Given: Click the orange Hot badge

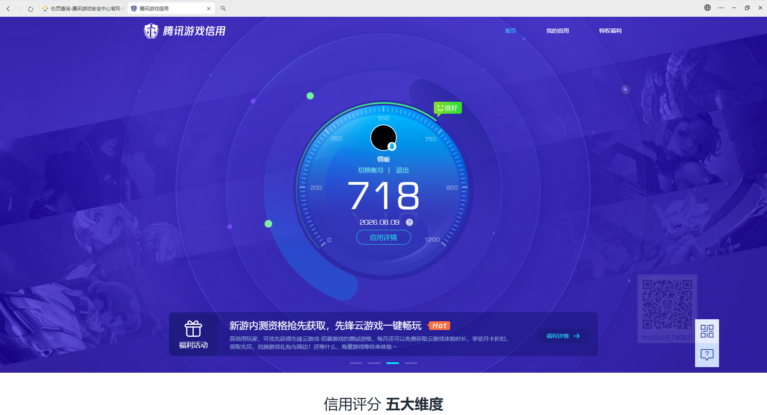Looking at the screenshot, I should (x=439, y=326).
